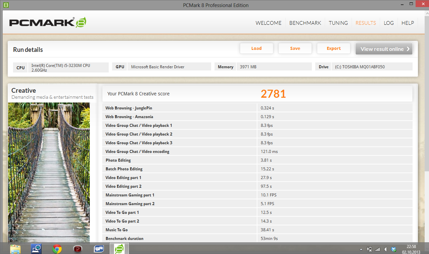The image size is (429, 254).
Task: Click the 0.324 s JunglePin result value
Action: tap(267, 108)
